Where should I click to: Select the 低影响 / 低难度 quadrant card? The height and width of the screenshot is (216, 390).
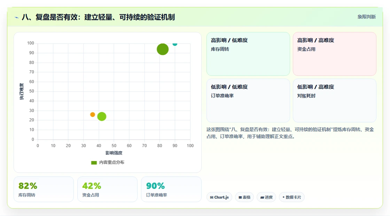[x=248, y=101]
